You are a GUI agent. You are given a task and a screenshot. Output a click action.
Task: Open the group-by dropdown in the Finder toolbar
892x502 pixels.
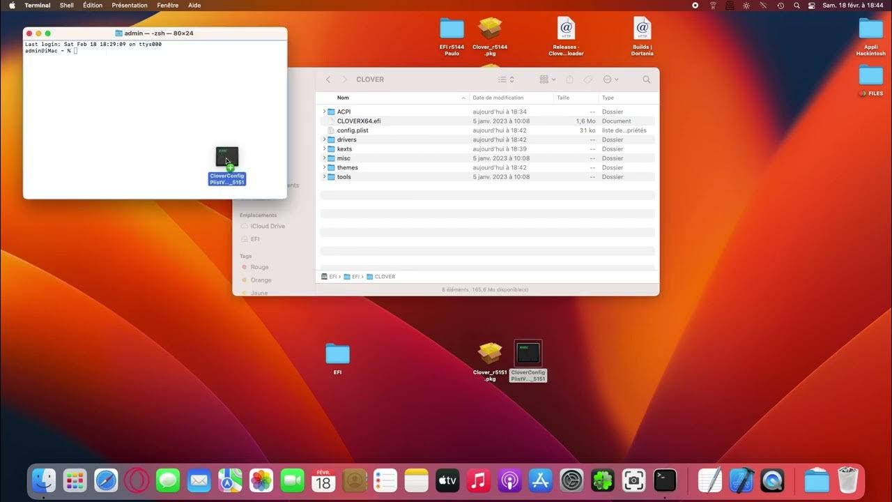(548, 79)
